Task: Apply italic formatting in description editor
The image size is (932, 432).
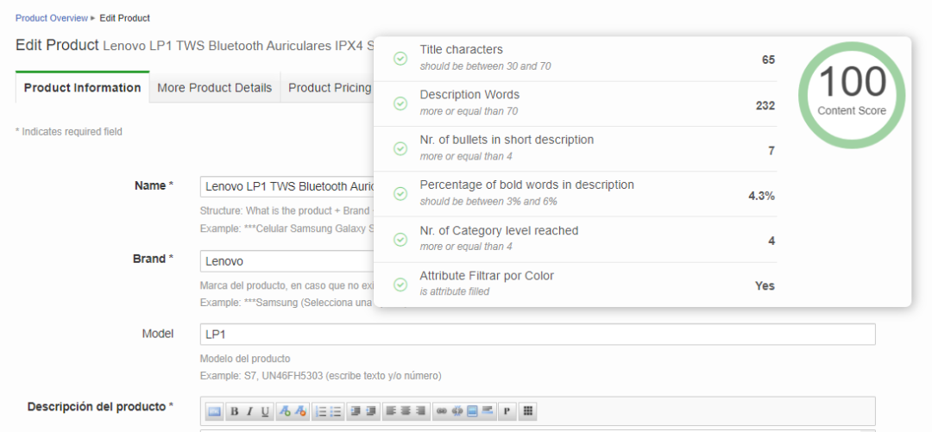Action: tap(249, 412)
